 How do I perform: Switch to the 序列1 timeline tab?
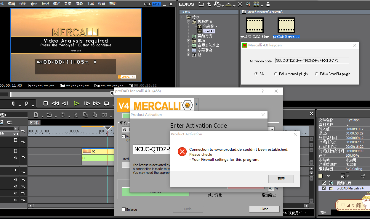click(34, 122)
